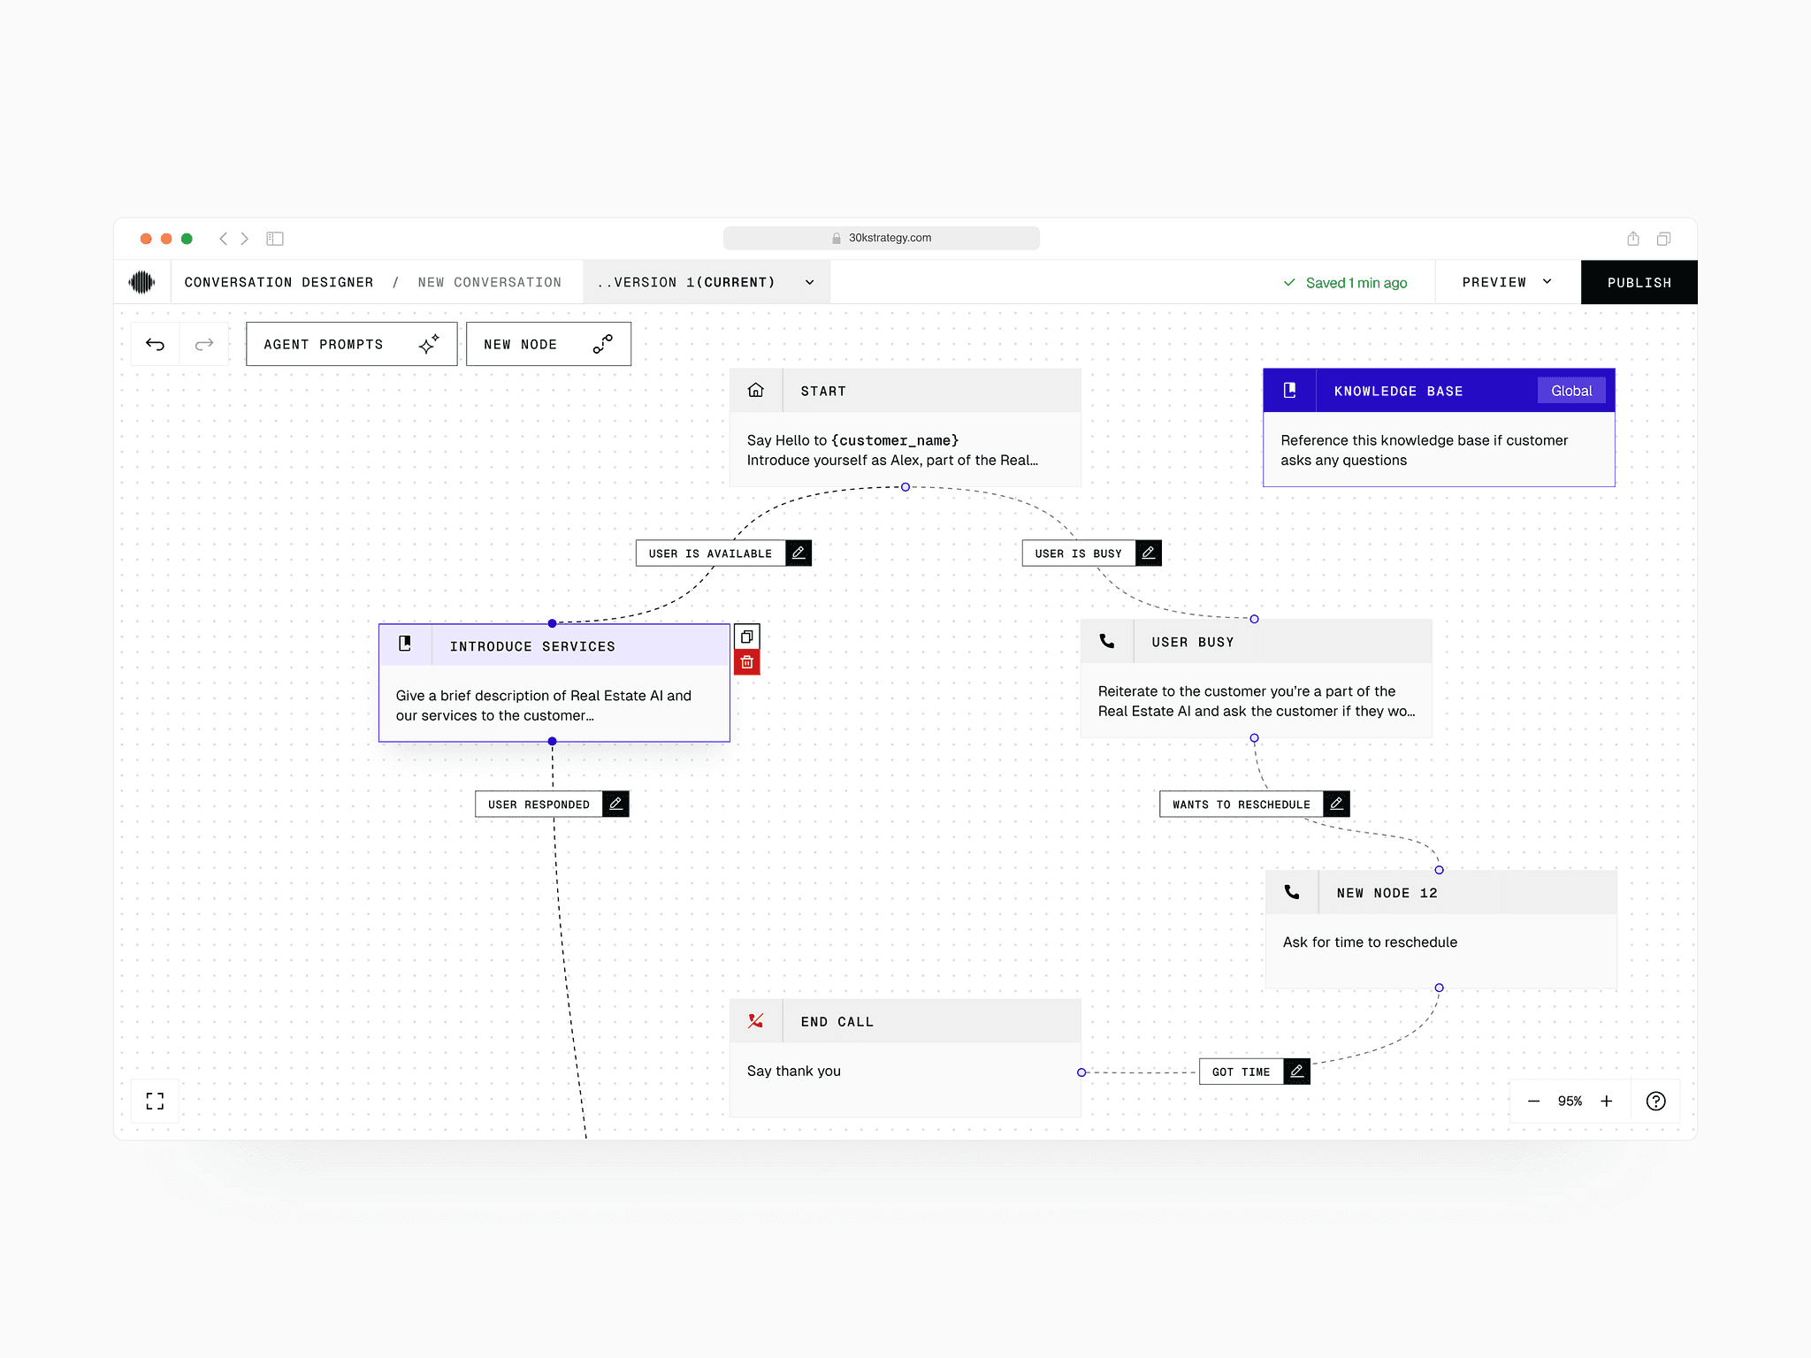
Task: Add a New Node
Action: pos(548,345)
